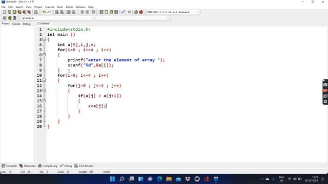The width and height of the screenshot is (328, 184).
Task: Open the Execute menu
Action: click(x=50, y=7)
